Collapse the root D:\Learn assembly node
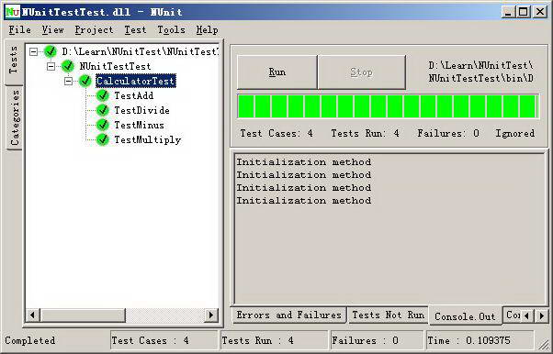This screenshot has width=553, height=354. [x=33, y=51]
